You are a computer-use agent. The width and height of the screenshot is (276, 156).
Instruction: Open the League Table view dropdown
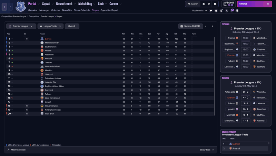pyautogui.click(x=50, y=26)
